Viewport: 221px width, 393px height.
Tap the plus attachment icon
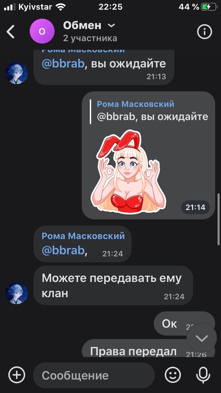[x=17, y=375]
